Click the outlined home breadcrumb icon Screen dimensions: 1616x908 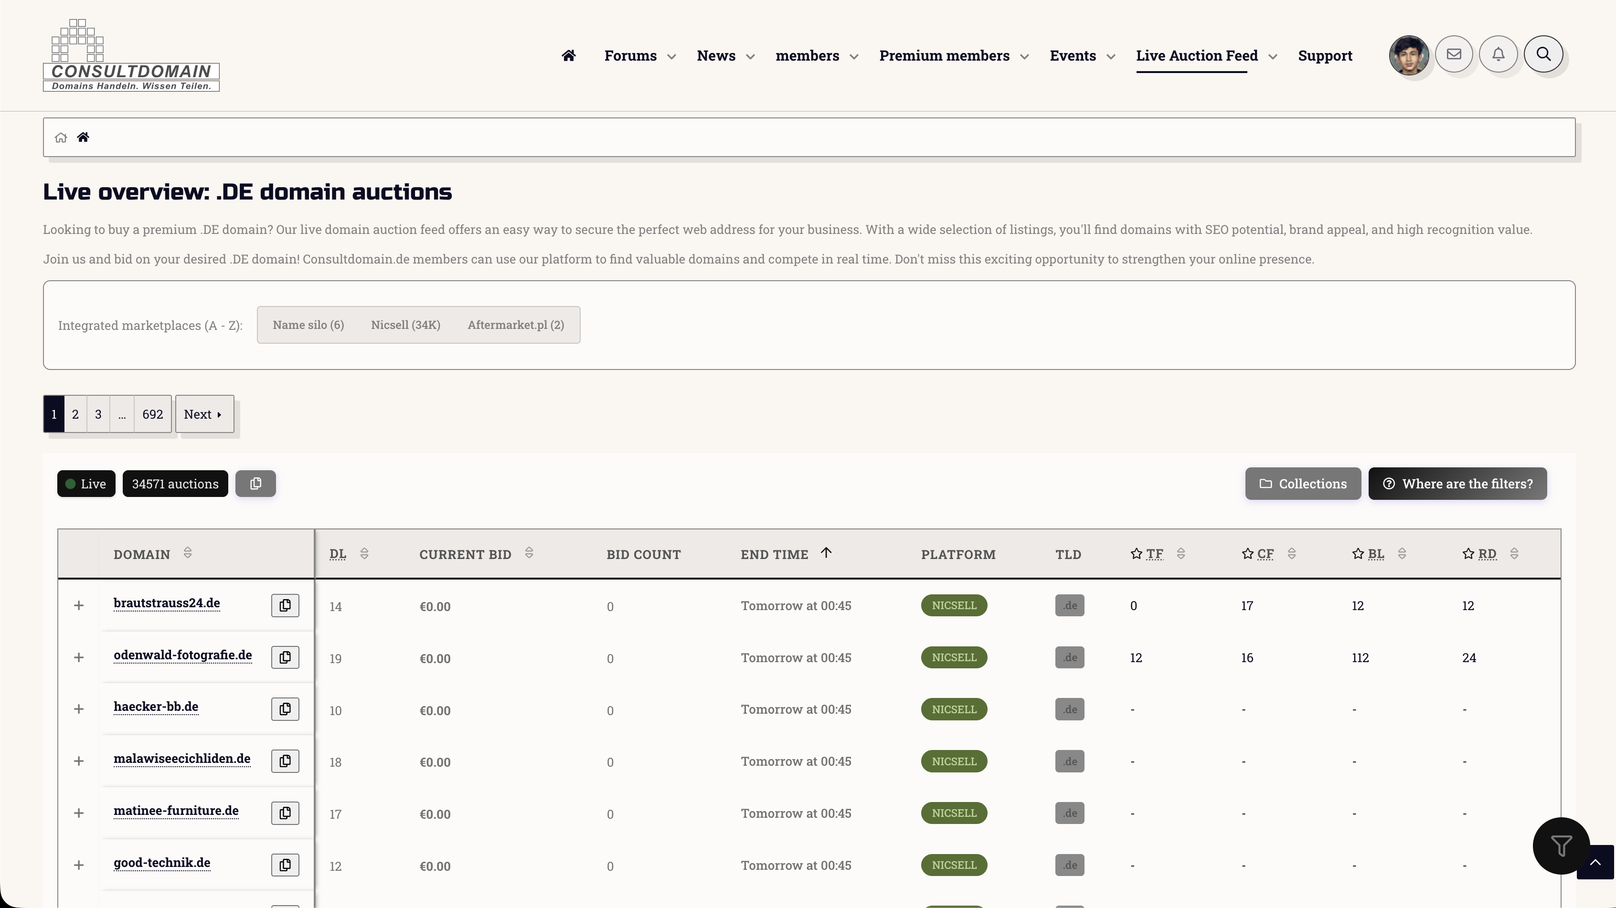tap(61, 137)
